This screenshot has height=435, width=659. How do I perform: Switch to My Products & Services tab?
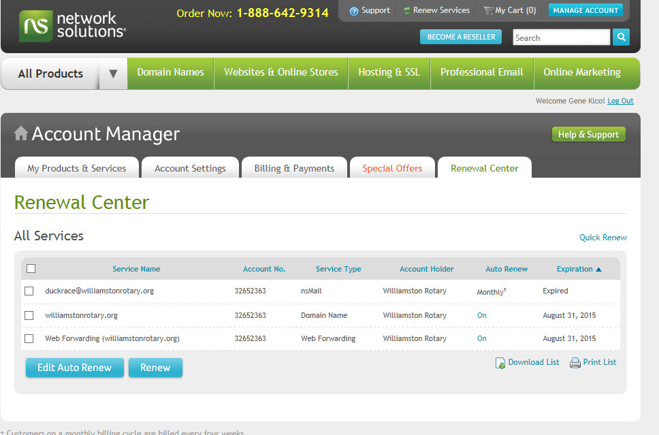[77, 168]
